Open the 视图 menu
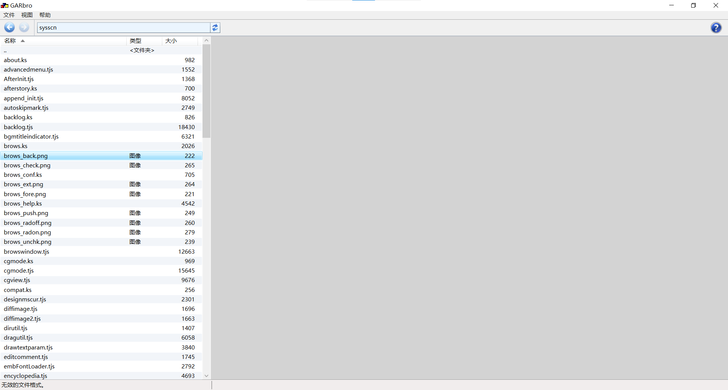 point(26,15)
